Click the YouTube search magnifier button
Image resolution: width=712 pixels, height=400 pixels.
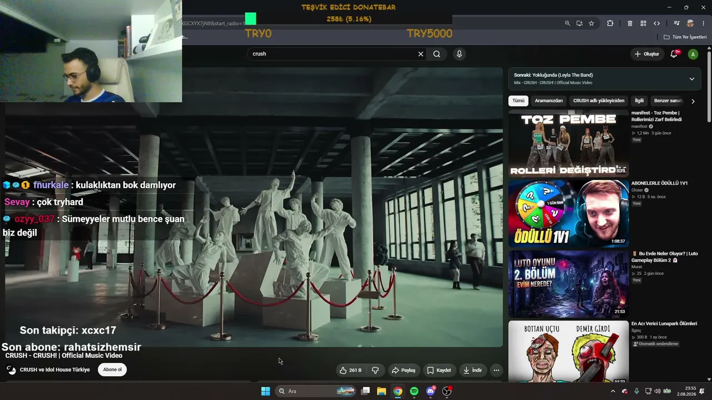(437, 54)
